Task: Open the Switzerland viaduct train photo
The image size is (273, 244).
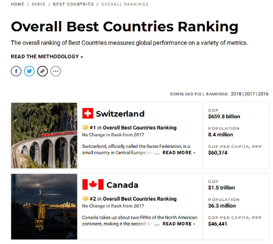Action: click(44, 135)
